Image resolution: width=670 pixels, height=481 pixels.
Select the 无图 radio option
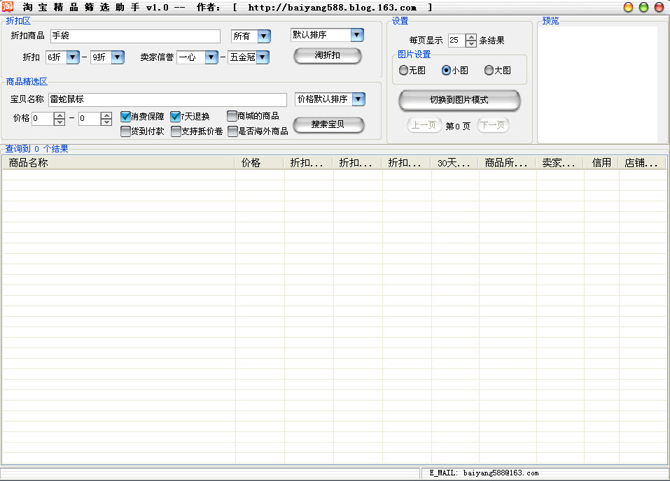[403, 70]
